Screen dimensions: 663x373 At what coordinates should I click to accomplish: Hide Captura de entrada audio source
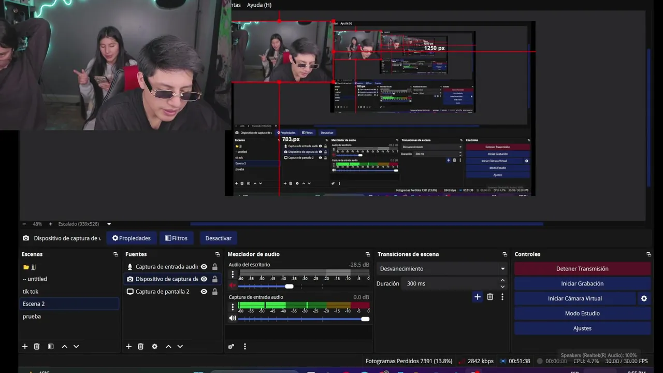(x=204, y=267)
